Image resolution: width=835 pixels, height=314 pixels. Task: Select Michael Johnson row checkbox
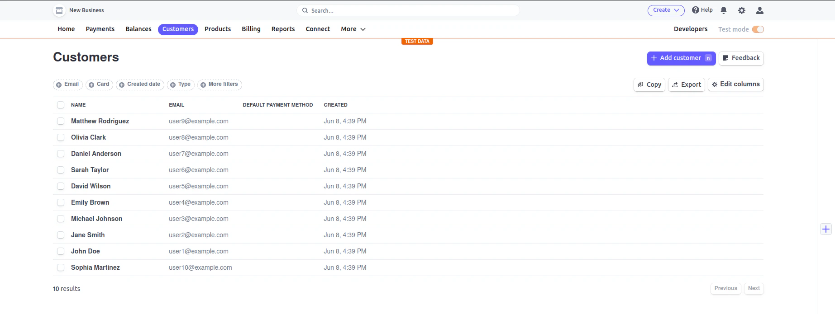(x=61, y=219)
